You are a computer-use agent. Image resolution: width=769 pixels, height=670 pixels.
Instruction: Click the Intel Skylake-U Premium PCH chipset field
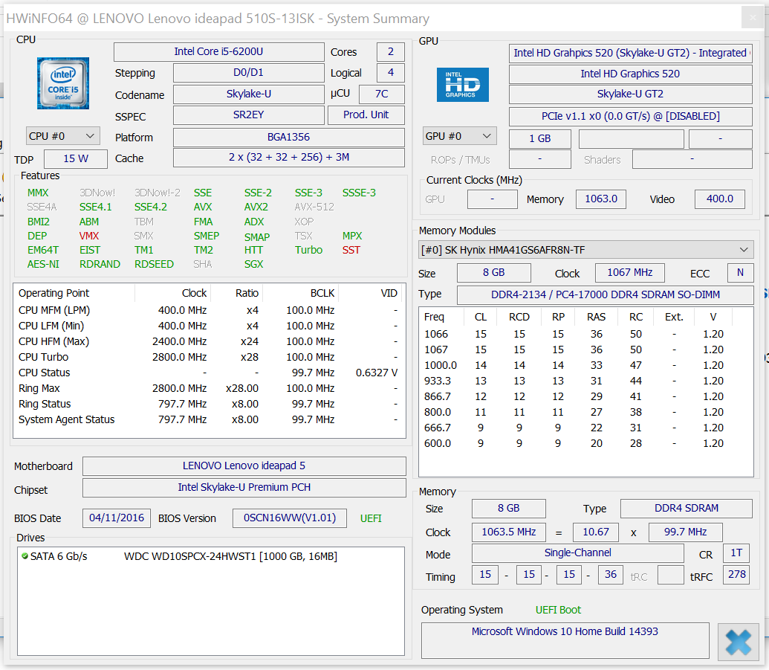244,488
